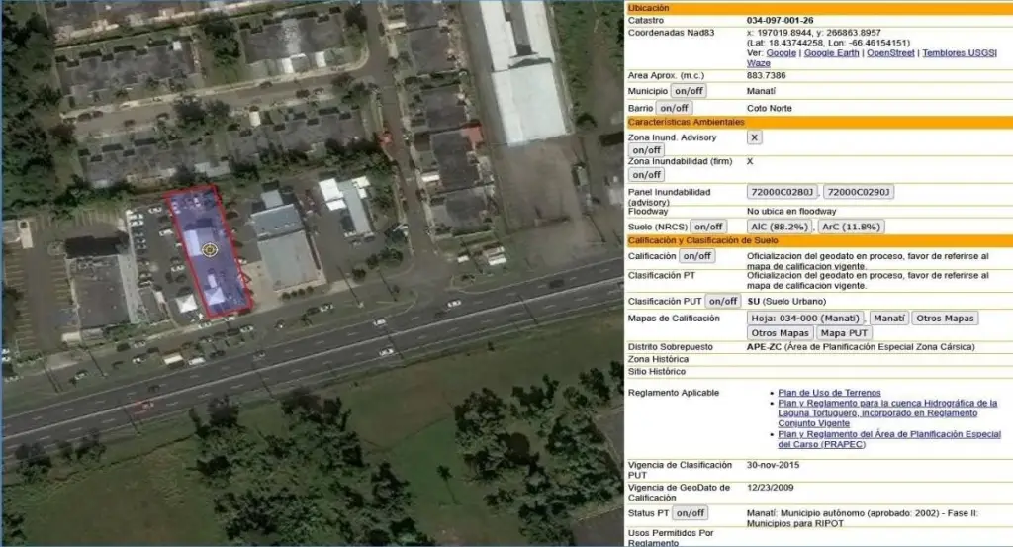Click the target marker on the highlighted parcel
Viewport: 1013px width, 547px height.
tap(209, 250)
